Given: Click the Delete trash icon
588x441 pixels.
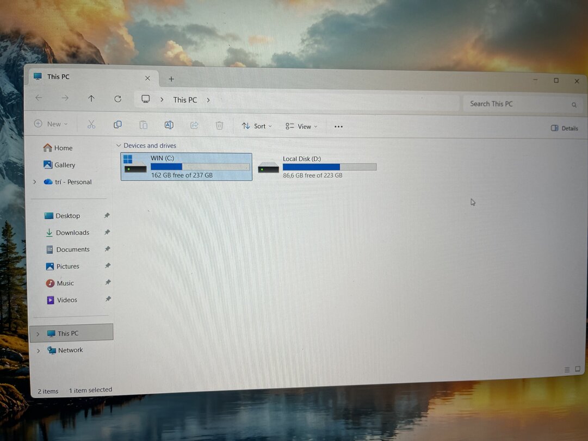Looking at the screenshot, I should pyautogui.click(x=219, y=125).
